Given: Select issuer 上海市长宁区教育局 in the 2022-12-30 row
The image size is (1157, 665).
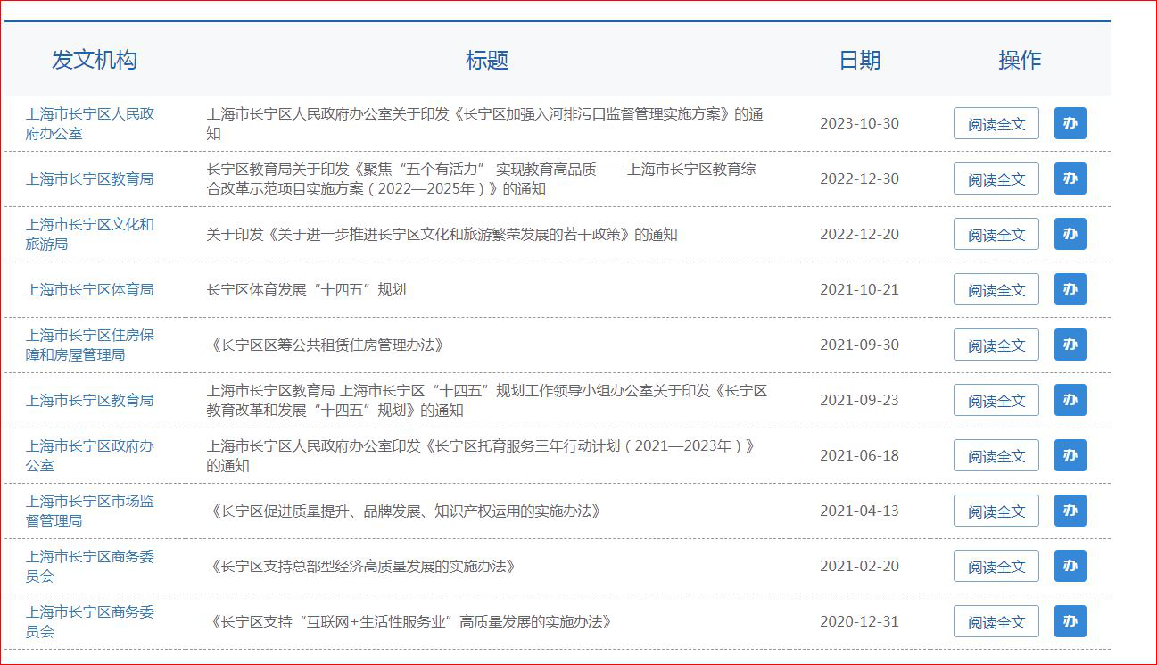Looking at the screenshot, I should point(90,179).
